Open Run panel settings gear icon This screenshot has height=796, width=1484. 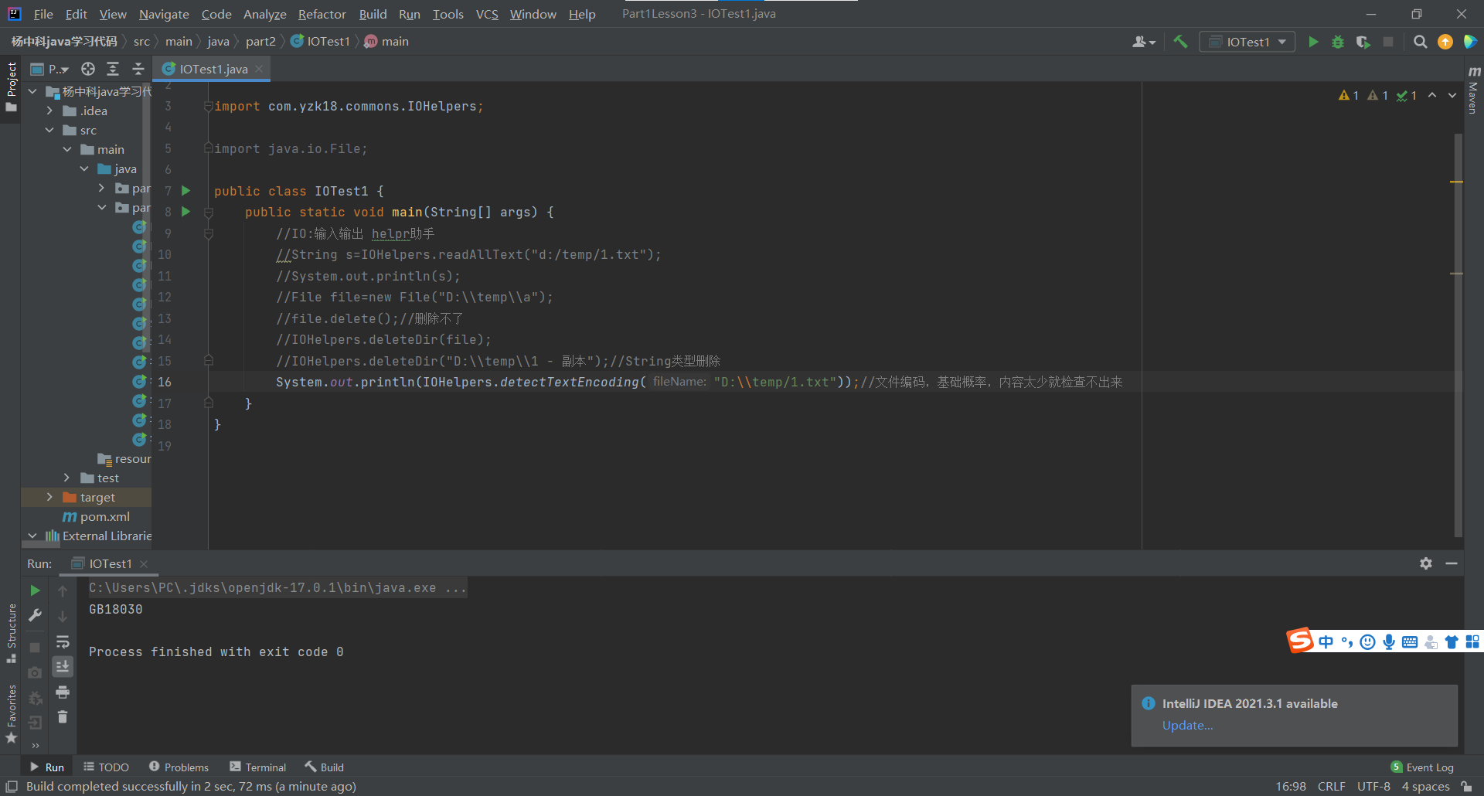click(x=1426, y=563)
